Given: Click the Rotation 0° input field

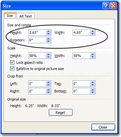Looking at the screenshot, I should click(x=37, y=40).
